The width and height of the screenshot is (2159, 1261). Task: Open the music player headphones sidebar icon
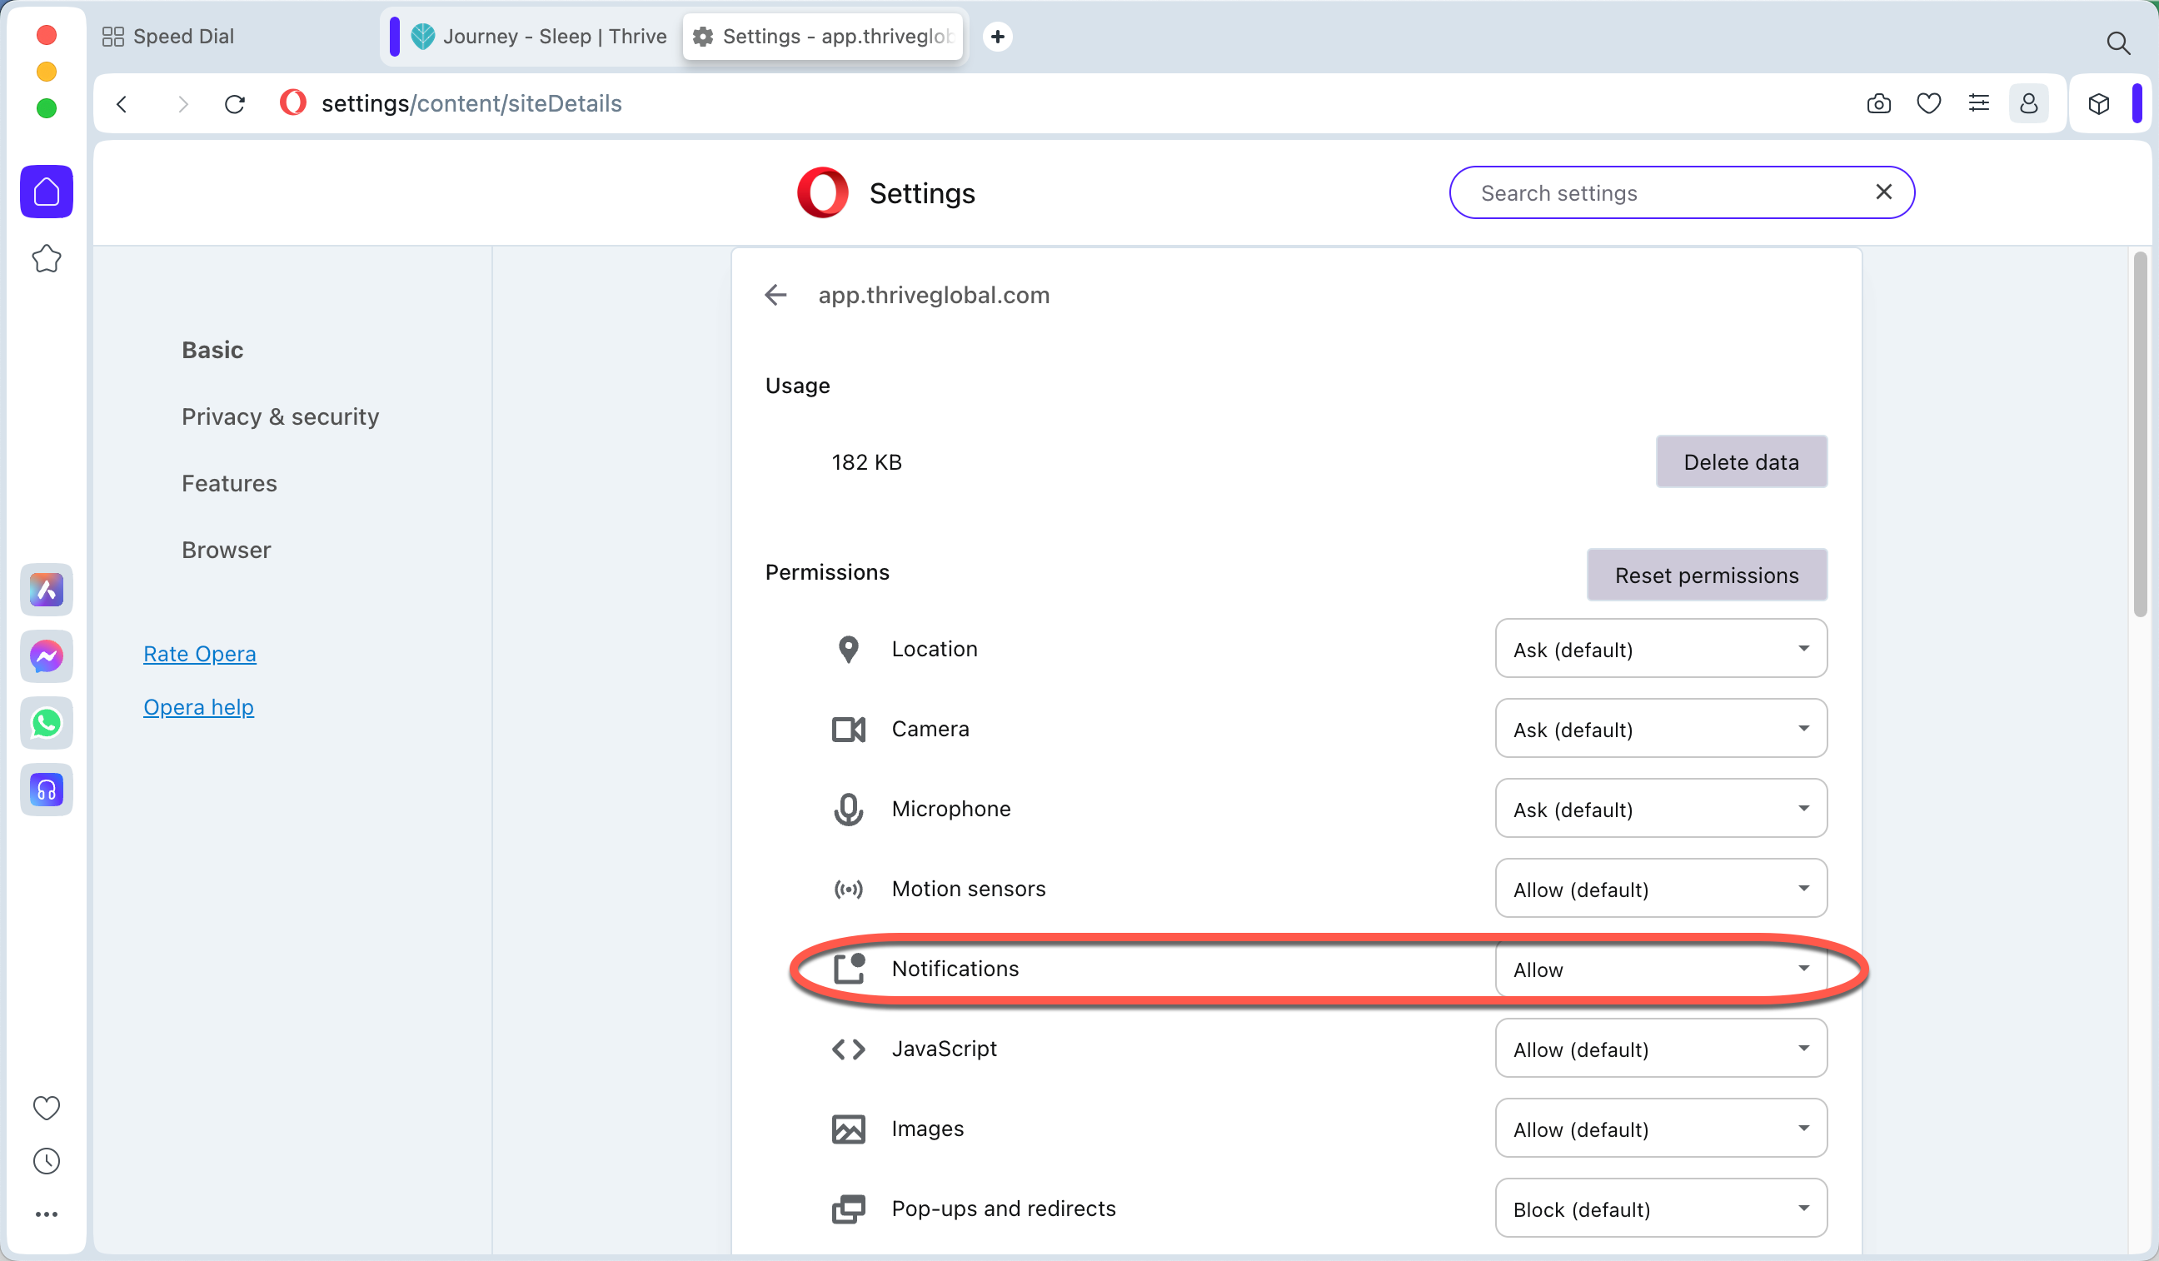[47, 790]
